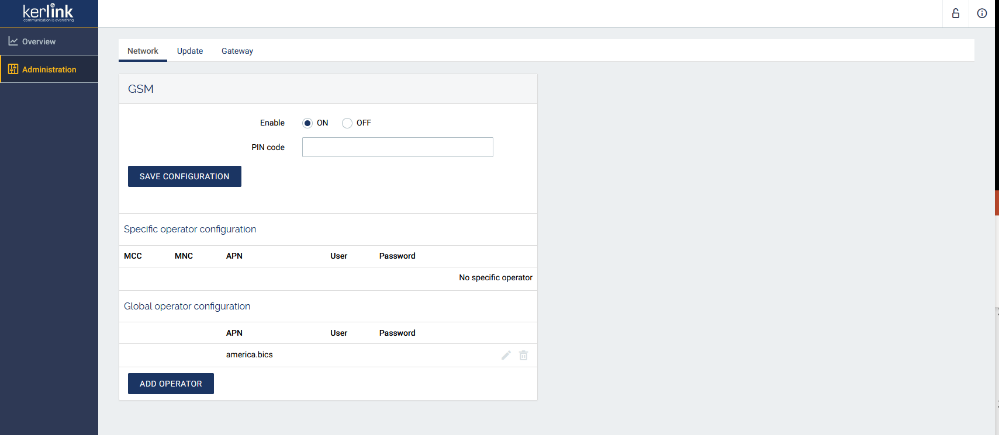Edit the america.bics operator with pencil icon

click(x=506, y=355)
